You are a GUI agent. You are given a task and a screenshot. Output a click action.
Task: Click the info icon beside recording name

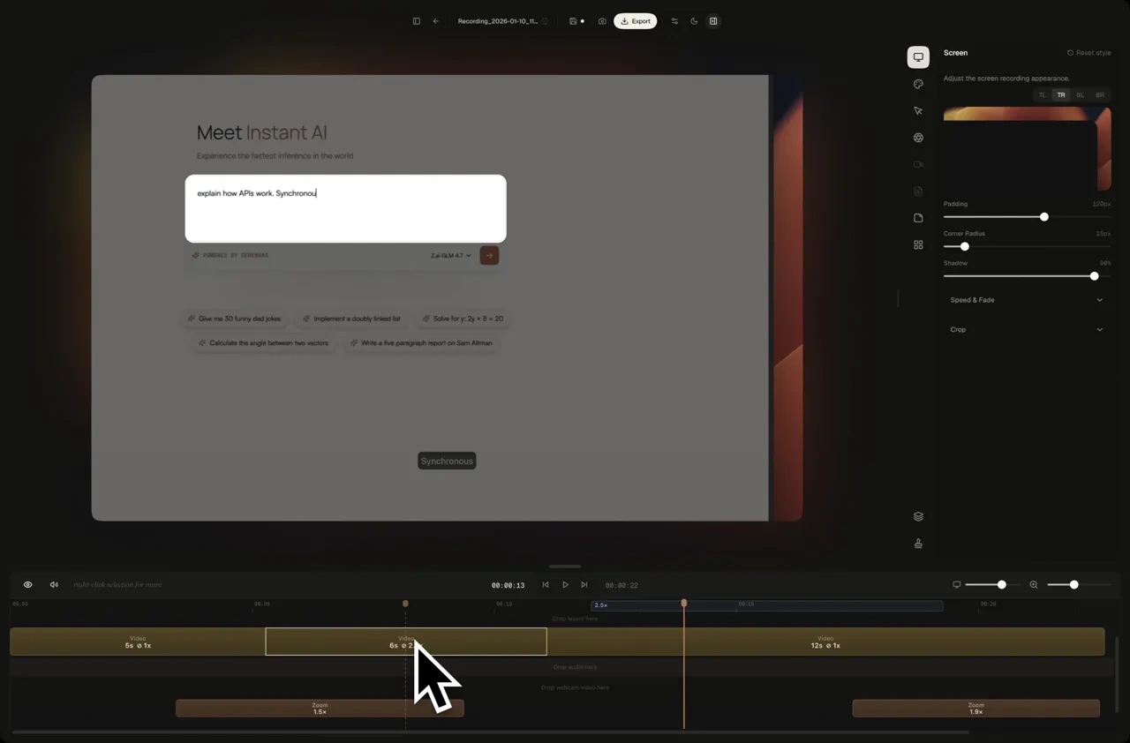point(545,21)
